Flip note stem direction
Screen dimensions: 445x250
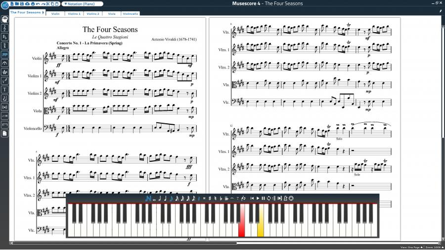[x=243, y=198]
